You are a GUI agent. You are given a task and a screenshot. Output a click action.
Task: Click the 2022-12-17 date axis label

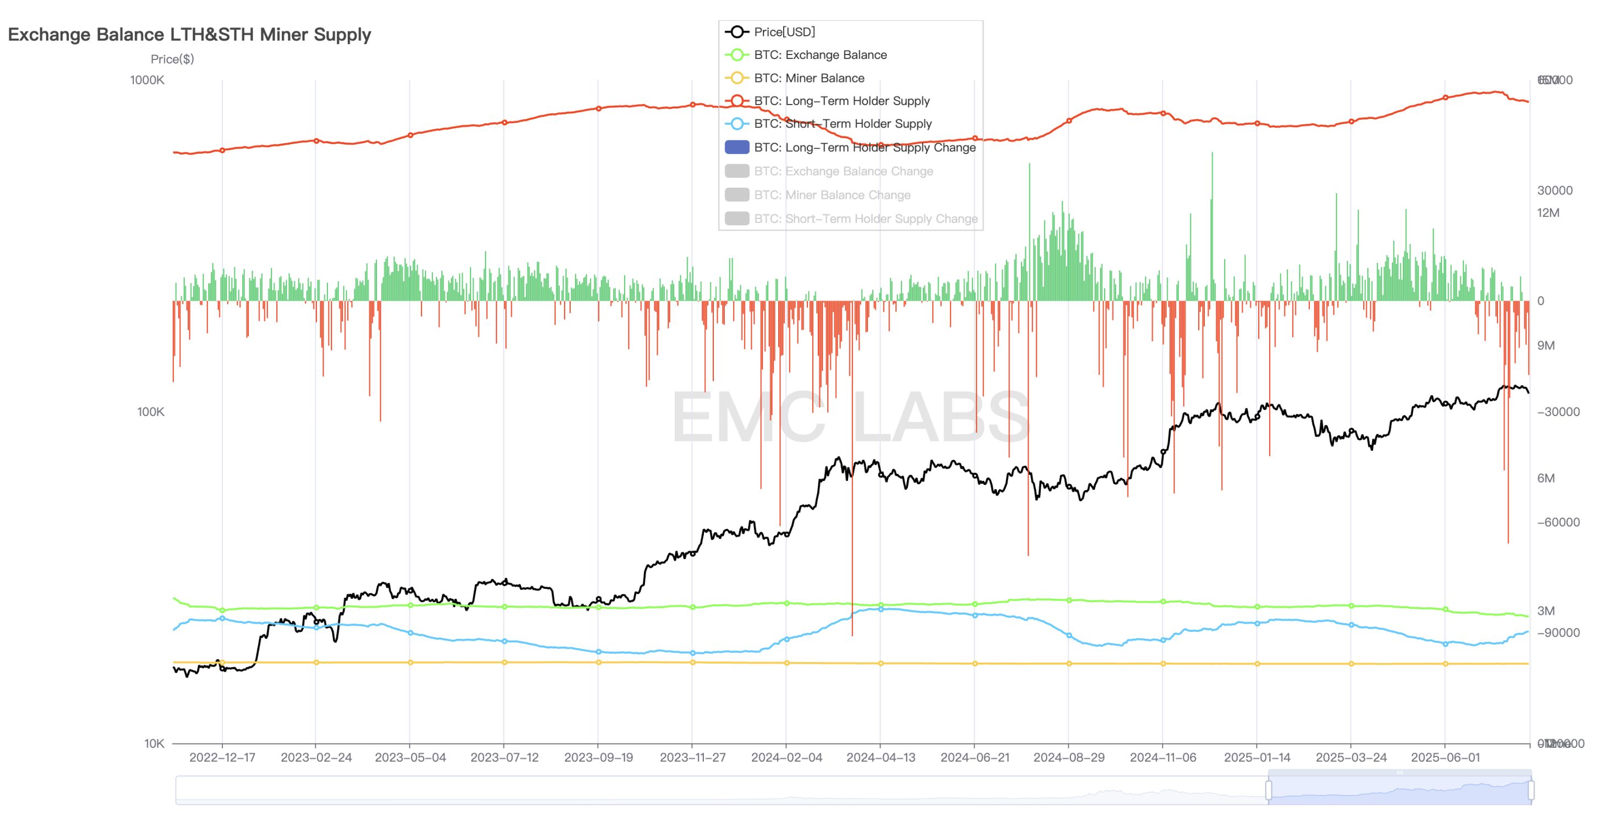222,758
